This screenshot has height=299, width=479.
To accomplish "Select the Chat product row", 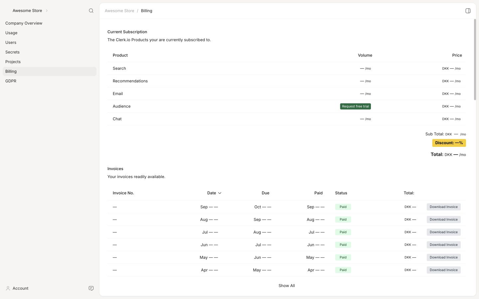I will tap(286, 119).
